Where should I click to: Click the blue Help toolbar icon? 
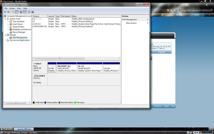21,12
